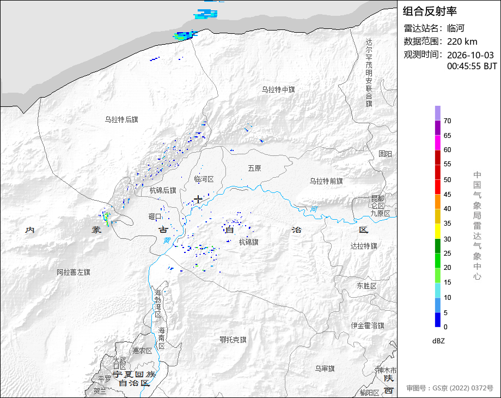Click the time 00:45:55 BJT
This screenshot has height=398, width=501.
pyautogui.click(x=472, y=66)
